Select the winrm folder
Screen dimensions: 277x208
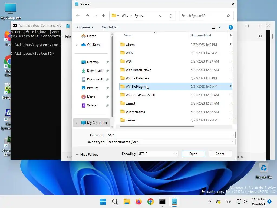click(176, 120)
